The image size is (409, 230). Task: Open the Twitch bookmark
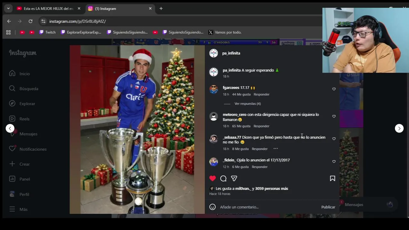[47, 32]
